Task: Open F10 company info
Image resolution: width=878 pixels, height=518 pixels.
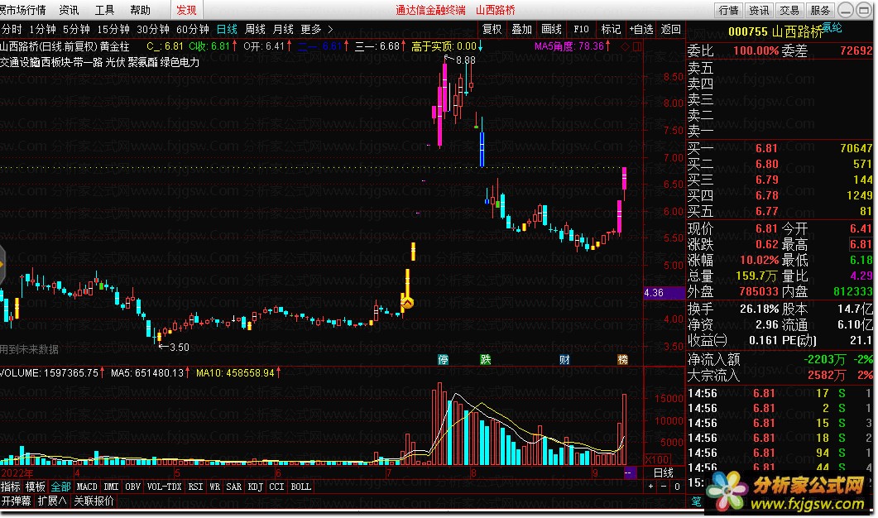Action: [581, 29]
